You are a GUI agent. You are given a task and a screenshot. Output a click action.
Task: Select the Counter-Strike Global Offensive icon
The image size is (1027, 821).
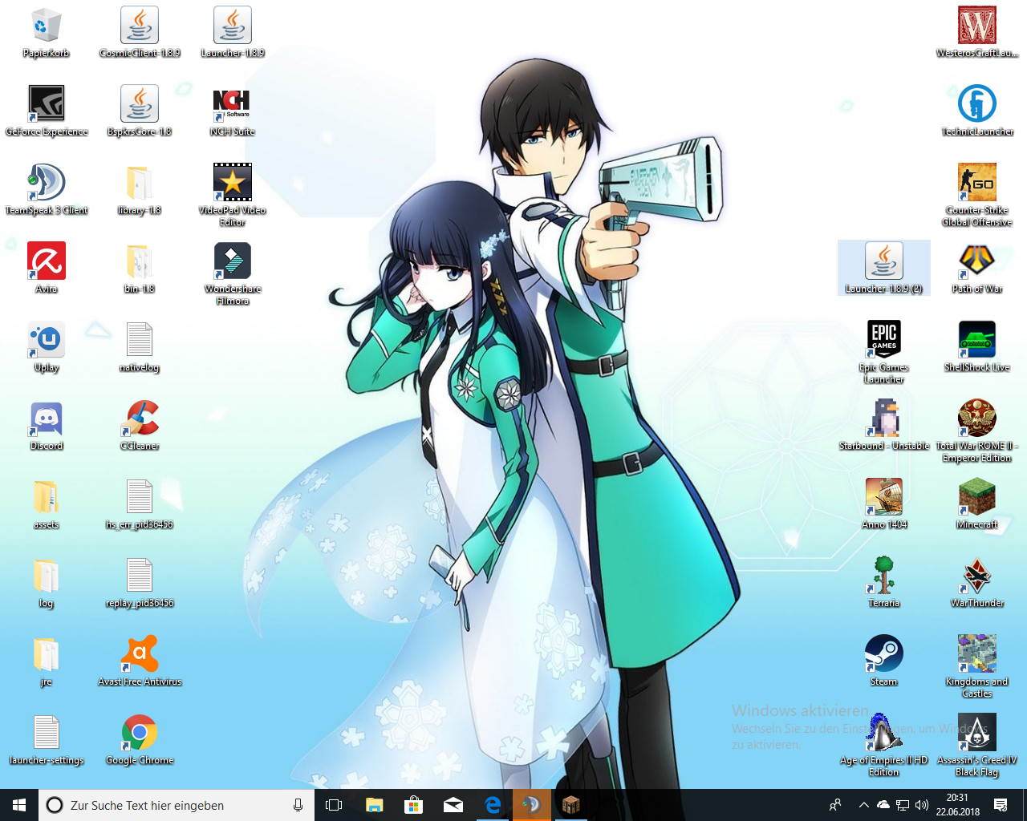[976, 183]
